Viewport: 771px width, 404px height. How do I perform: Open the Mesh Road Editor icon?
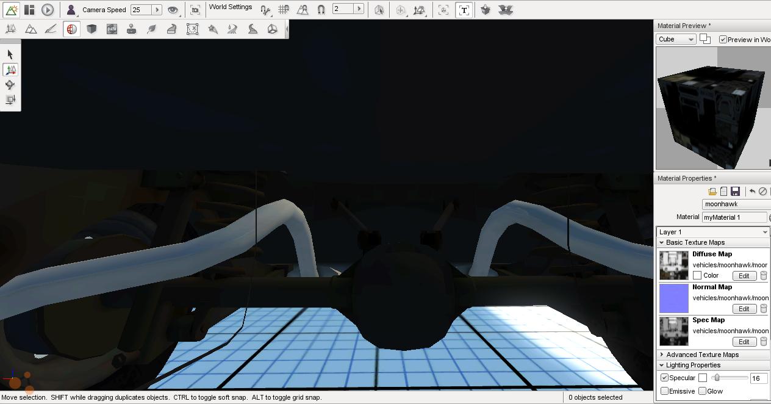[171, 29]
